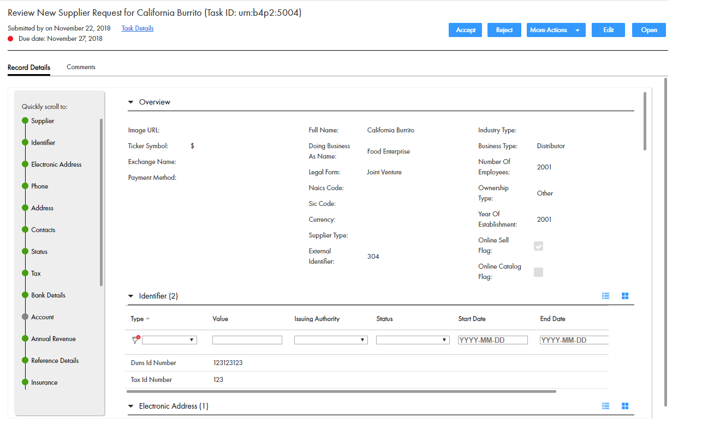This screenshot has height=425, width=720.
Task: Click green dot next to Phone
Action: click(25, 186)
